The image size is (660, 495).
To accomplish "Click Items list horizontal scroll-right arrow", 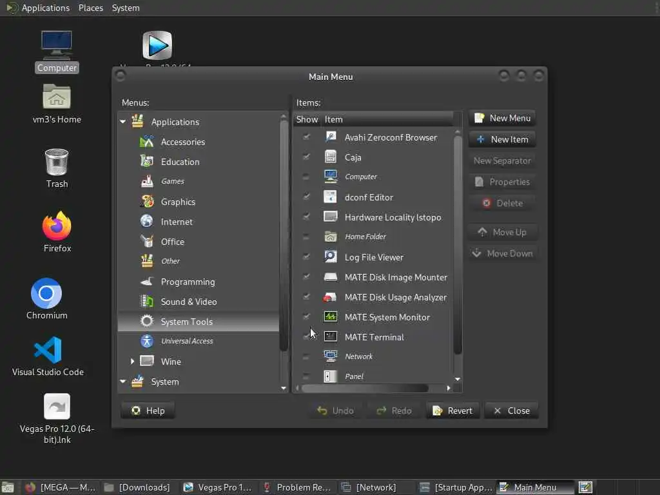I will (x=449, y=388).
